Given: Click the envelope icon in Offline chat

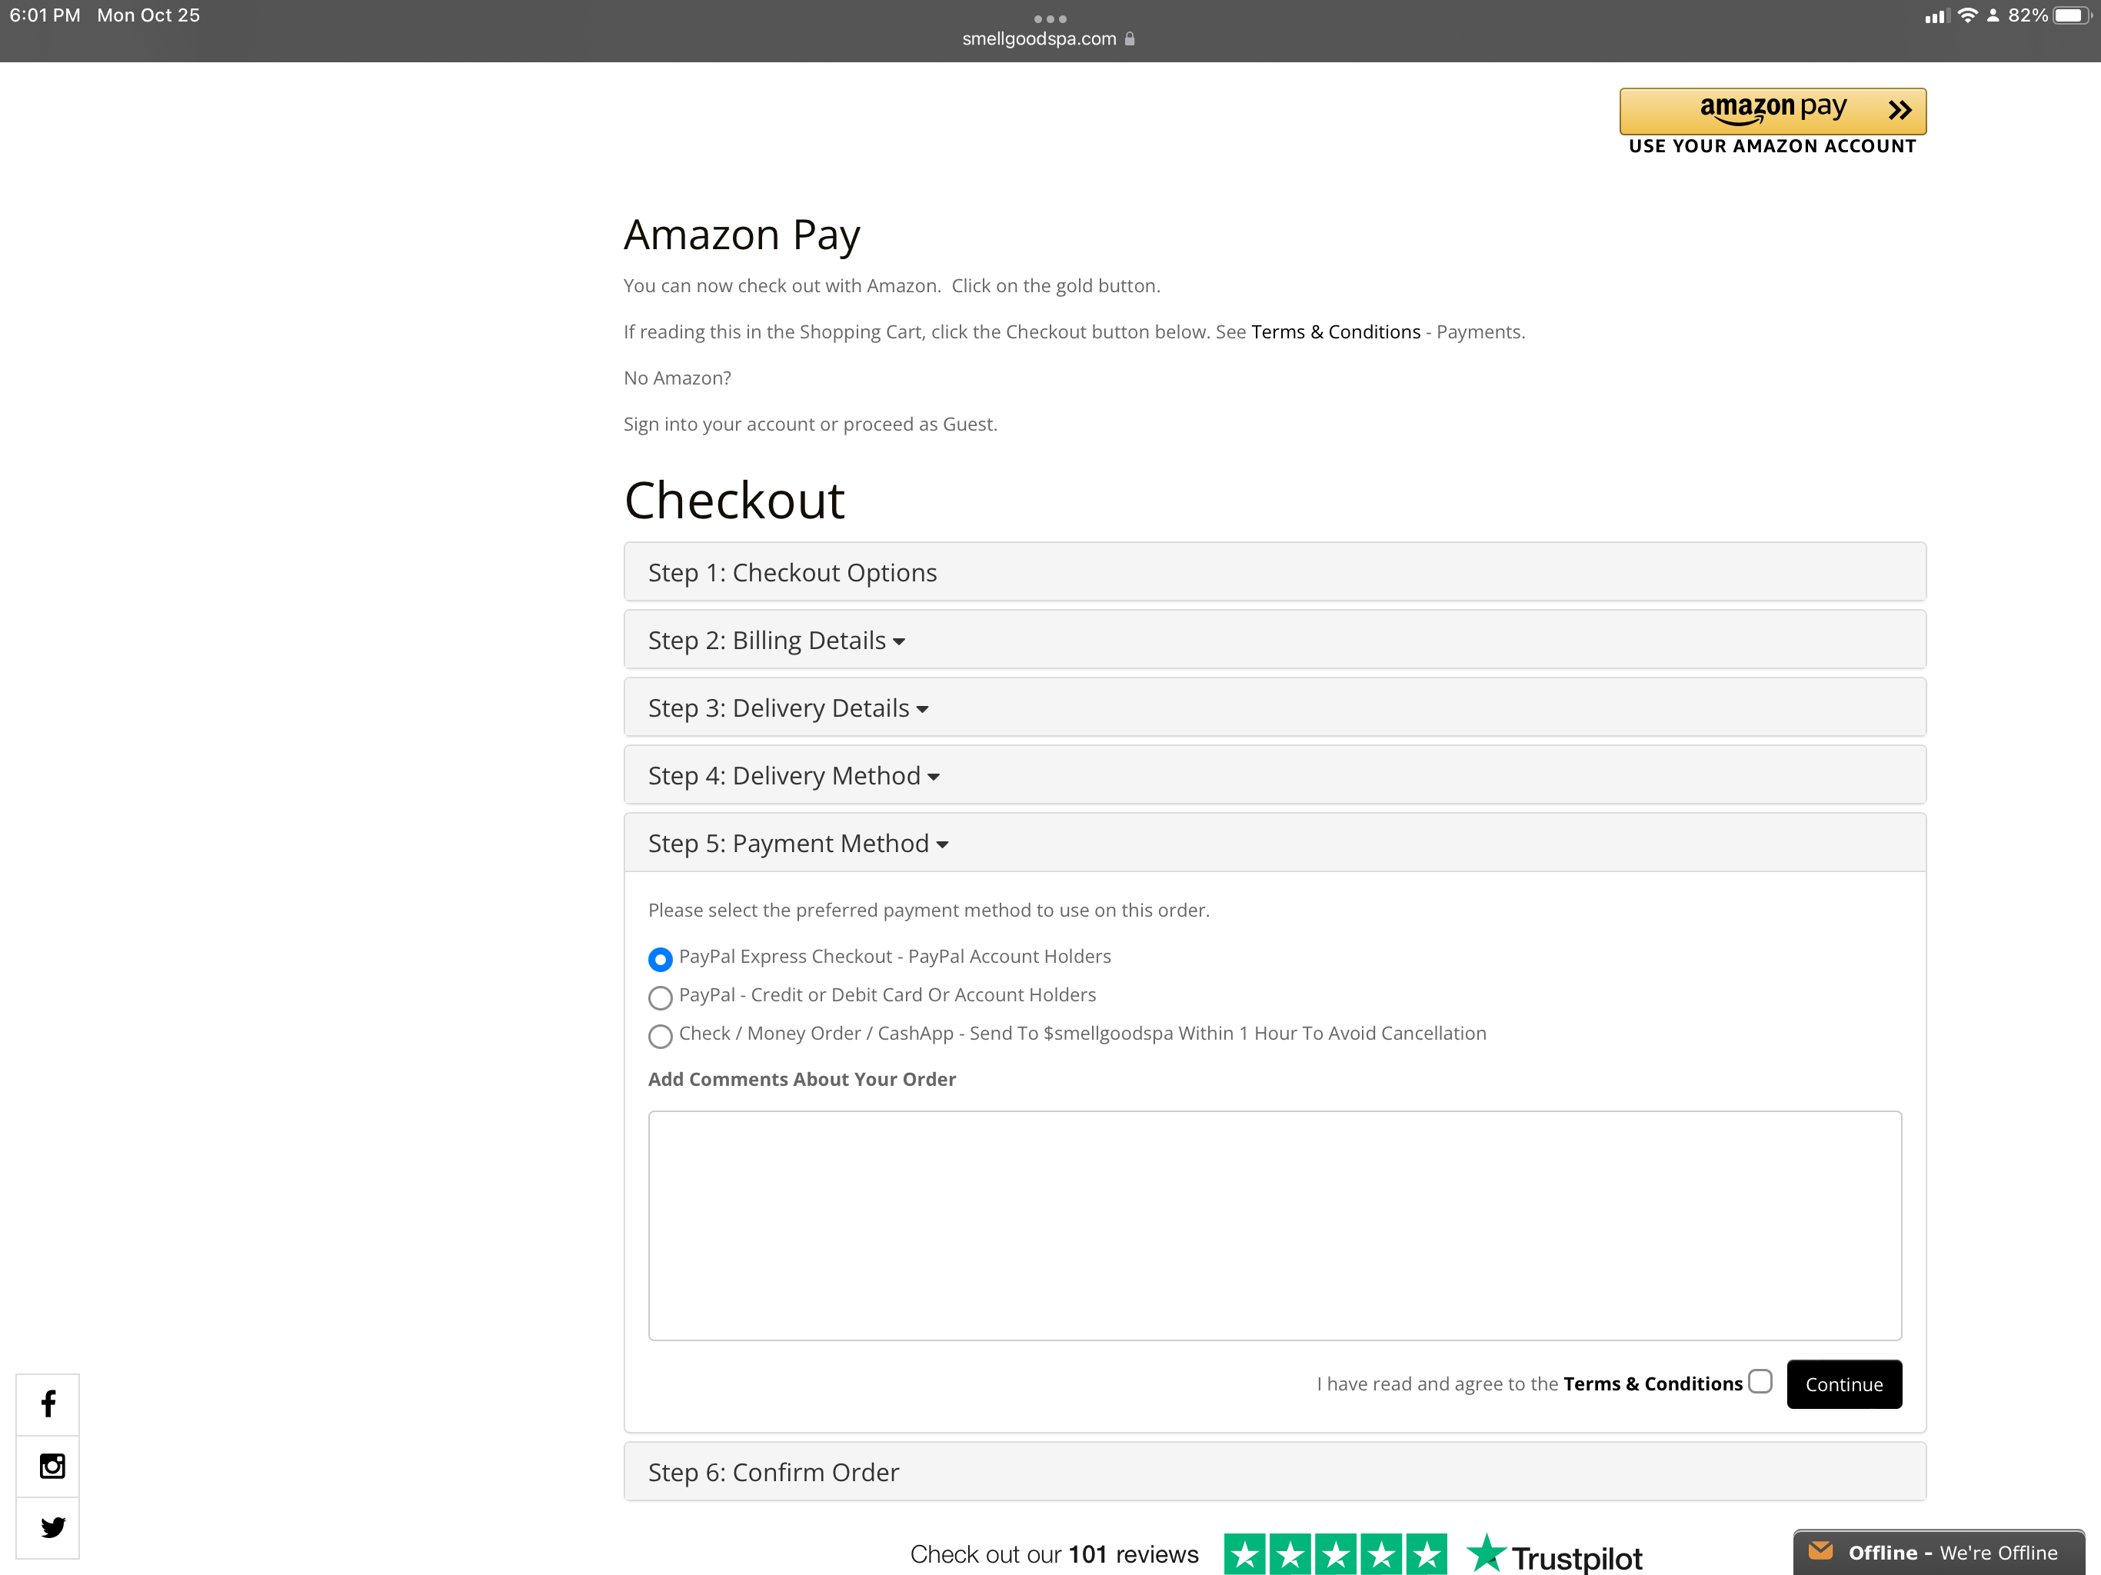Looking at the screenshot, I should 1820,1550.
